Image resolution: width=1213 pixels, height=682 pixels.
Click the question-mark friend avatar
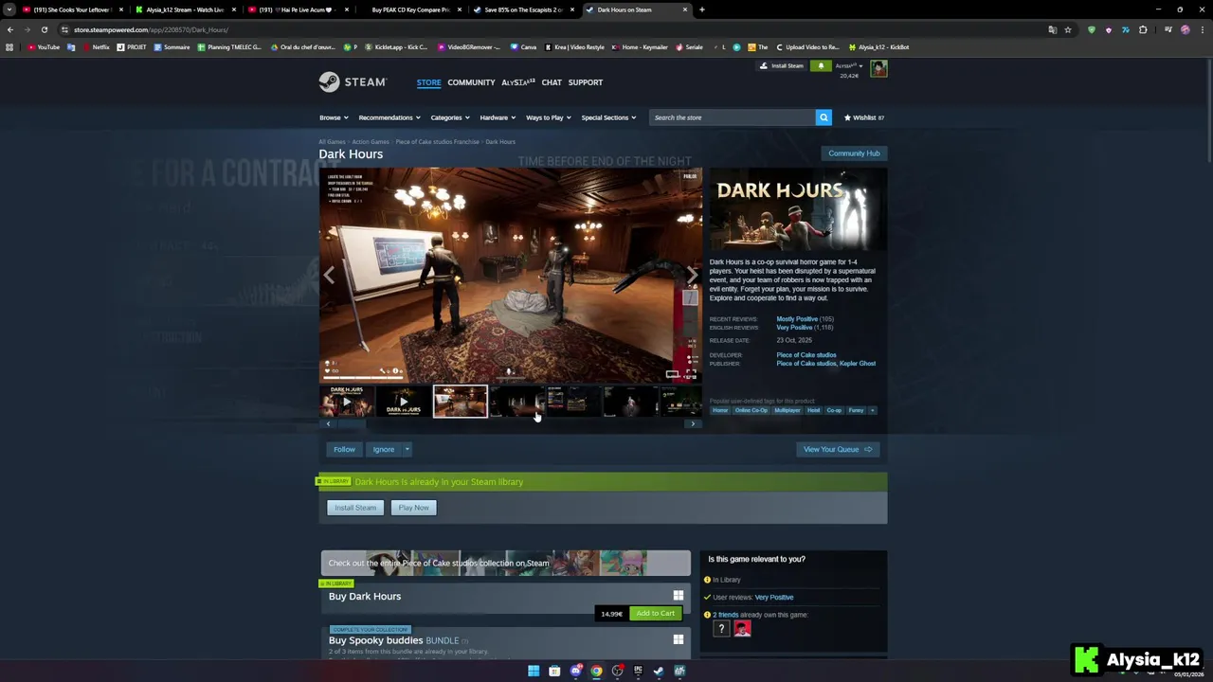pos(721,629)
